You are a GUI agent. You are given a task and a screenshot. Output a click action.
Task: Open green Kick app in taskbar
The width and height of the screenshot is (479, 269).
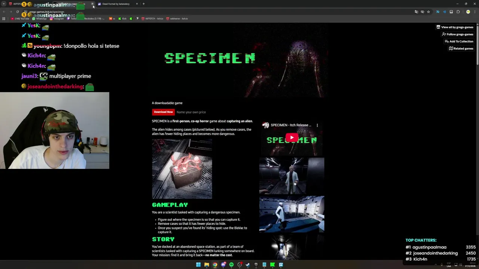(272, 265)
